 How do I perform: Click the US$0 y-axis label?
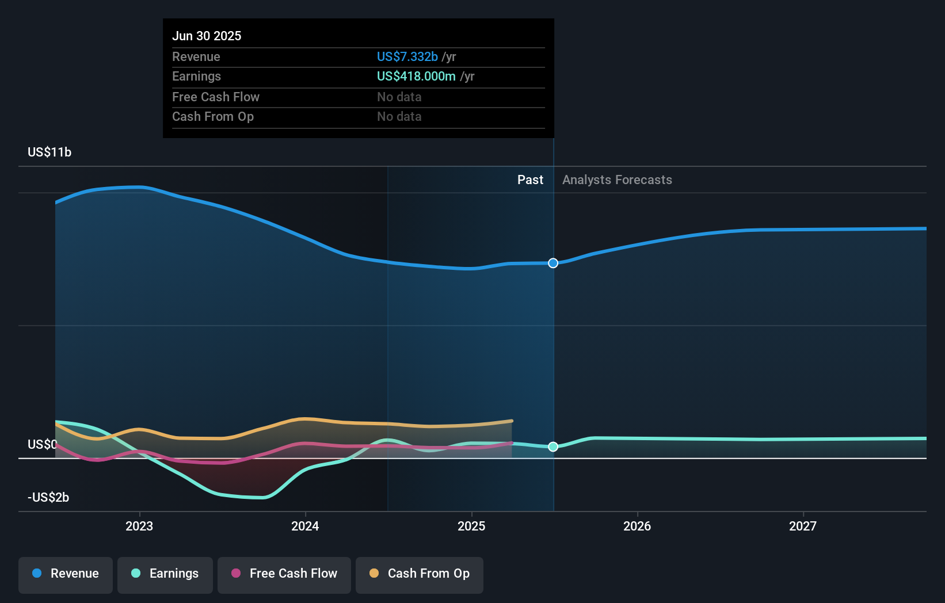coord(43,444)
